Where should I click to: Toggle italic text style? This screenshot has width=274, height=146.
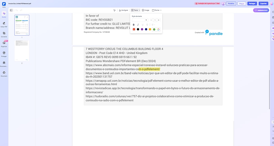138,25
